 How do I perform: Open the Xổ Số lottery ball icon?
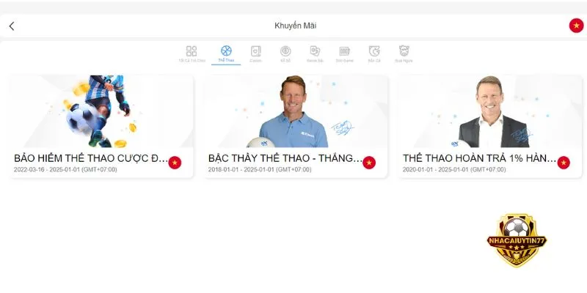coord(285,51)
